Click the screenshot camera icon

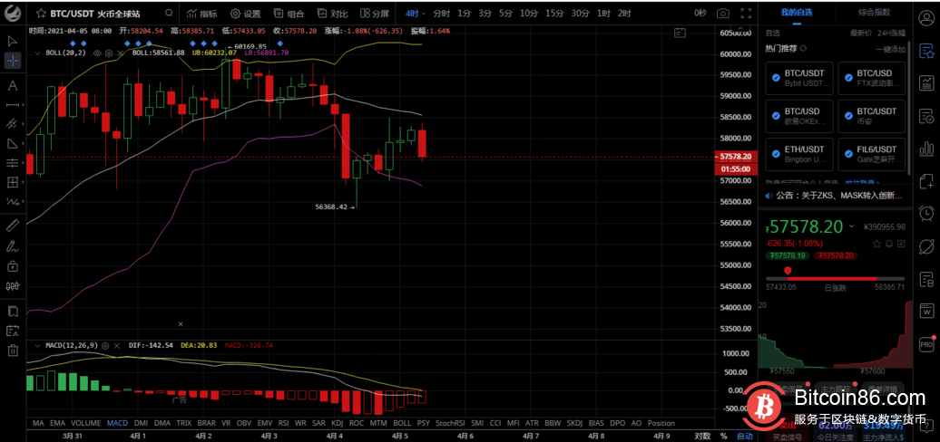click(723, 14)
